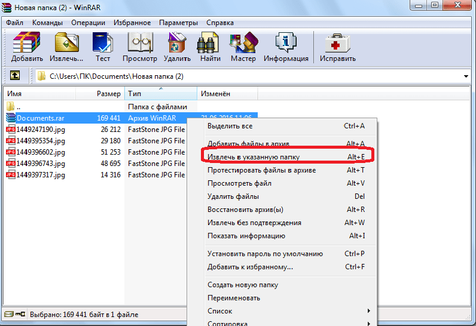
Task: Choose Создать новую папку
Action: coord(286,285)
